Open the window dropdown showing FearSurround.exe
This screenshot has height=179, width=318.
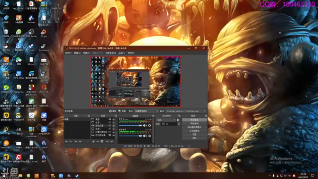click(x=186, y=111)
